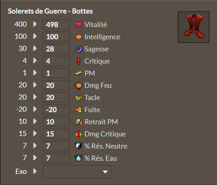Image resolution: width=217 pixels, height=185 pixels.
Task: Select the Fuite value field showing -20
Action: (56, 109)
